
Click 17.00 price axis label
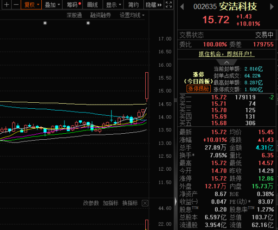pyautogui.click(x=165, y=39)
